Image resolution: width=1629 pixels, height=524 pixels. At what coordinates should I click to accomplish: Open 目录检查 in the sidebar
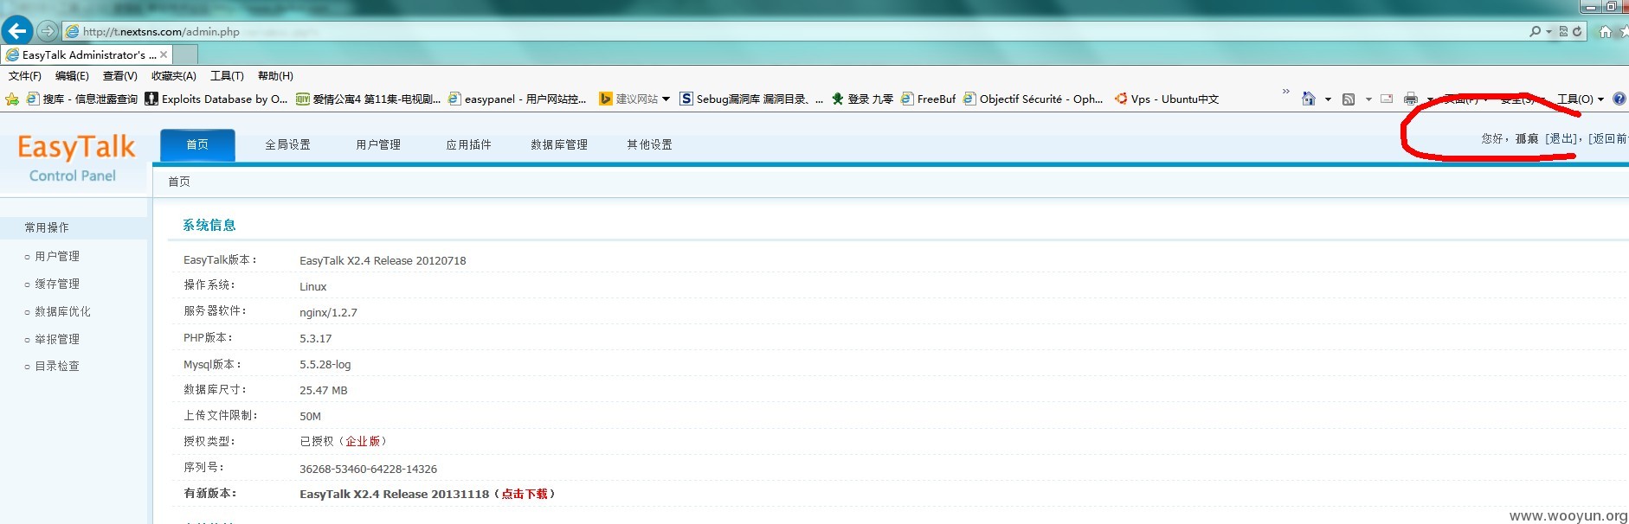click(x=57, y=366)
